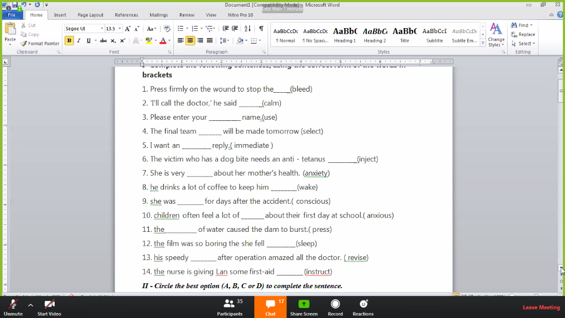Switch to the References tab
Viewport: 565px width, 318px height.
point(126,15)
